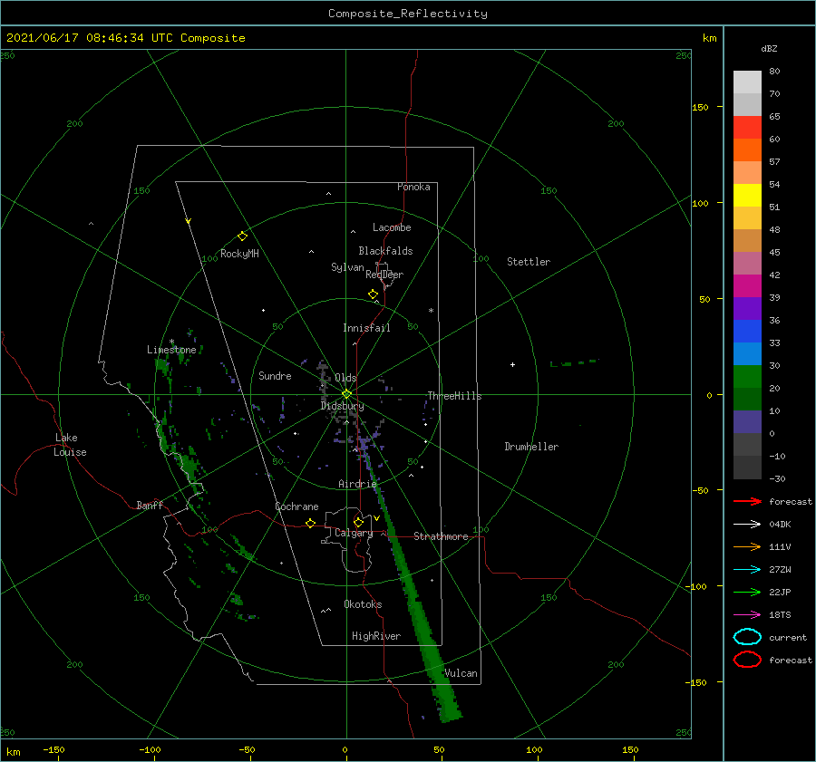Click the Airdrie label
The height and width of the screenshot is (762, 816).
(357, 484)
